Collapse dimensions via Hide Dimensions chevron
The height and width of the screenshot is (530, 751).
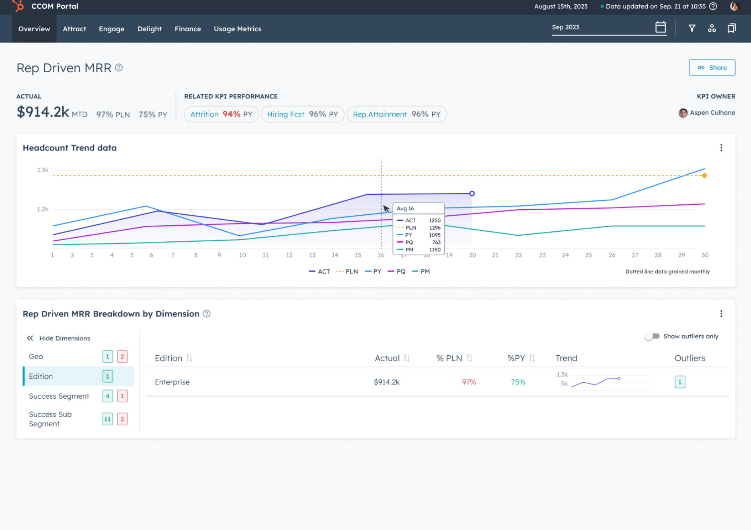click(30, 338)
